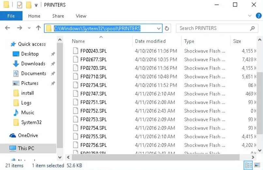Click the New Folder quick access icon
The image size is (263, 170).
click(x=29, y=5)
